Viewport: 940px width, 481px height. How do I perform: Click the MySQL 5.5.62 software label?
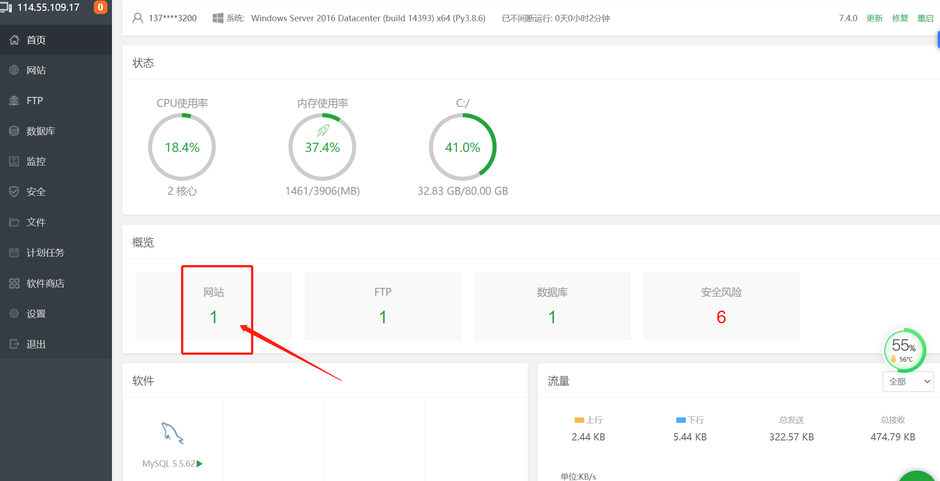coord(169,463)
